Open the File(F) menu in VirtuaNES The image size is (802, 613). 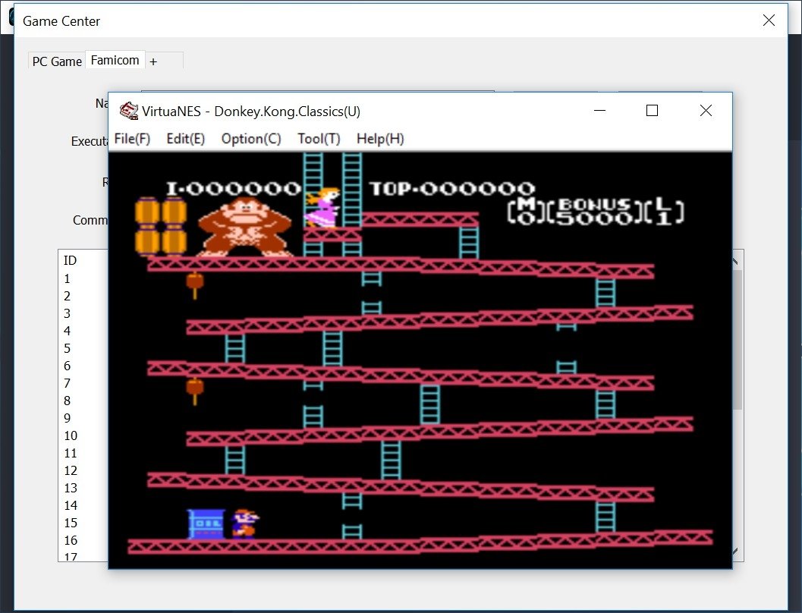[x=132, y=139]
